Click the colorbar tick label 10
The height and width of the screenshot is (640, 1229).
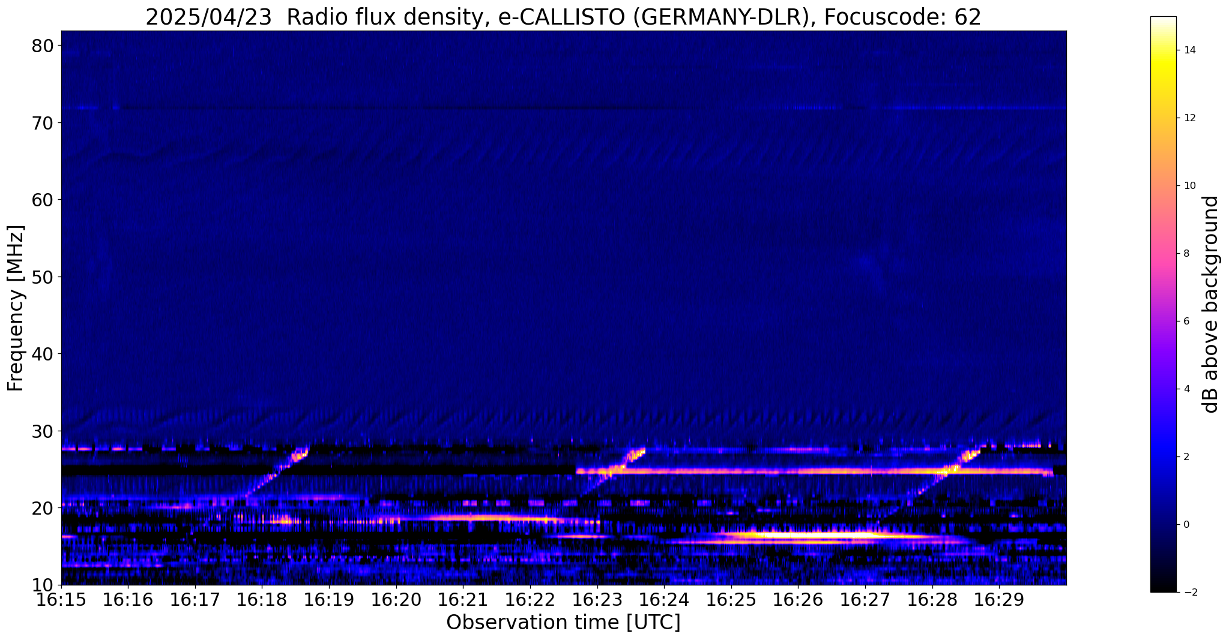coord(1189,186)
